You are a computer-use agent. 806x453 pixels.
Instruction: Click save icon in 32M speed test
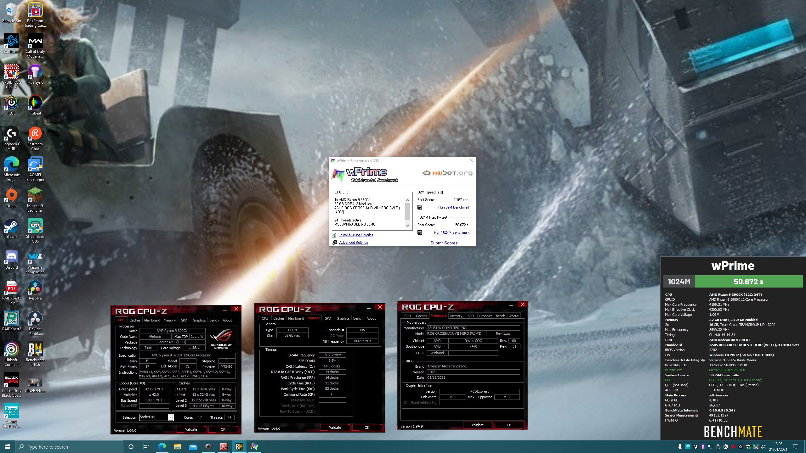(420, 207)
